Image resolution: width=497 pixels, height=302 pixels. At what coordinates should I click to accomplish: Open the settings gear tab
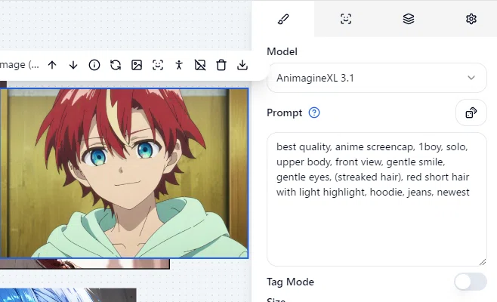click(471, 19)
